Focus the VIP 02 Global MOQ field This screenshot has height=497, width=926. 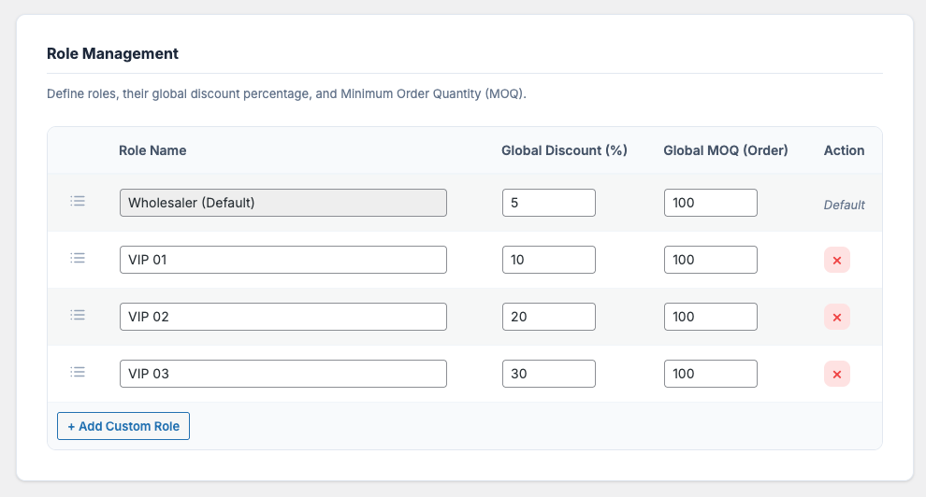click(710, 317)
